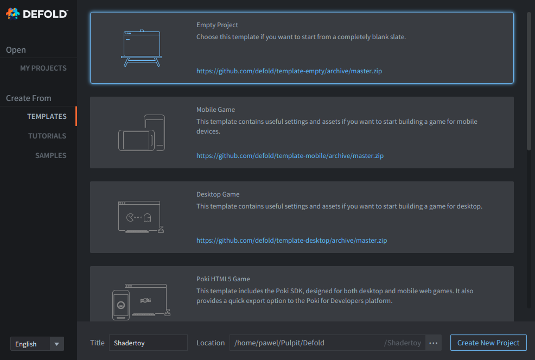Edit the project Title input field
The height and width of the screenshot is (360, 535).
149,343
